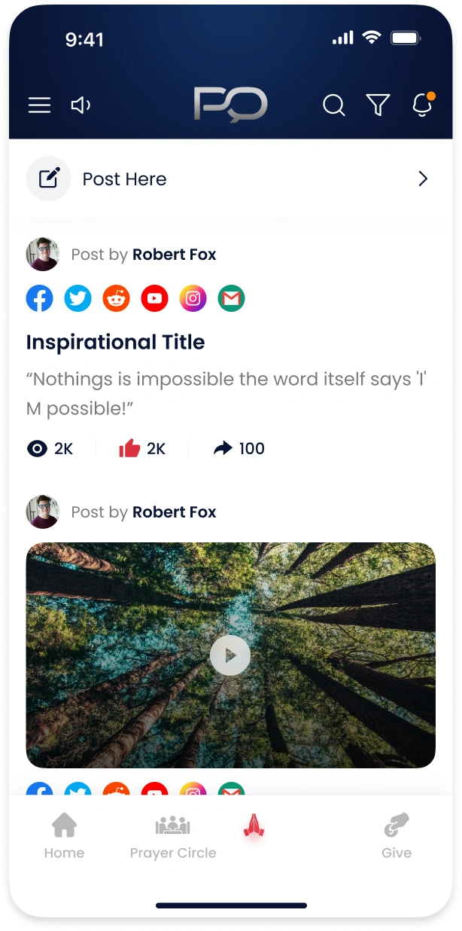Image resolution: width=462 pixels, height=931 pixels.
Task: Share first post to Facebook
Action: [x=40, y=298]
